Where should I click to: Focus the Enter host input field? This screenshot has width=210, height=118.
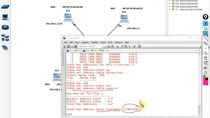click(90, 46)
